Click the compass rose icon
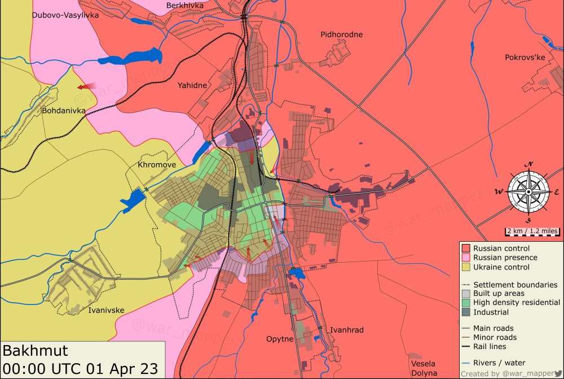The height and width of the screenshot is (379, 564). point(528,191)
